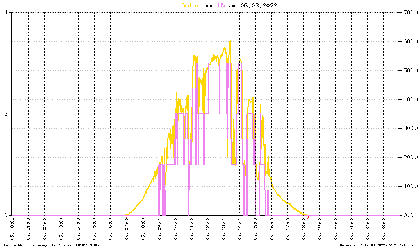Image resolution: width=418 pixels, height=248 pixels.
Task: Click the time label "06. 11:00"
Action: (x=191, y=229)
